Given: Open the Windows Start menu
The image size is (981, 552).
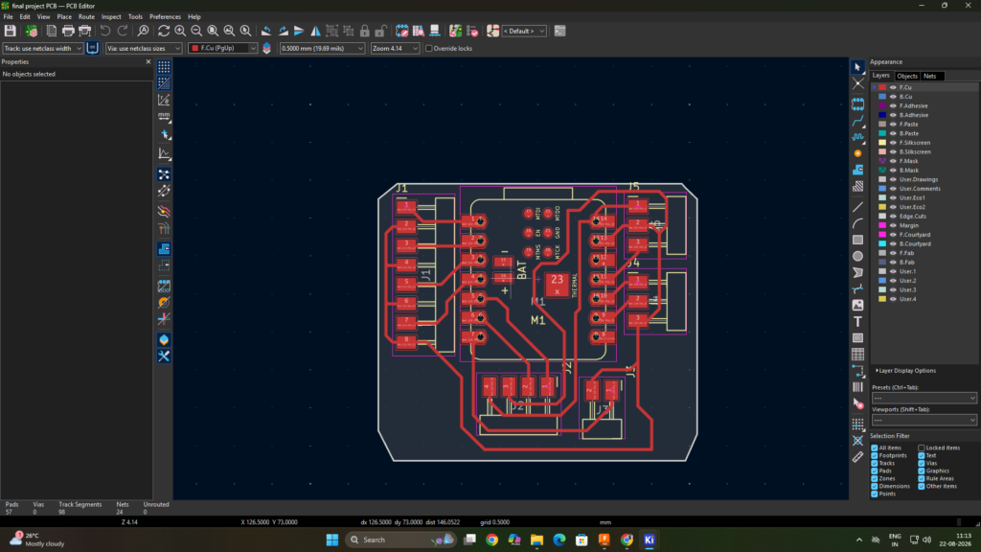Looking at the screenshot, I should point(332,540).
